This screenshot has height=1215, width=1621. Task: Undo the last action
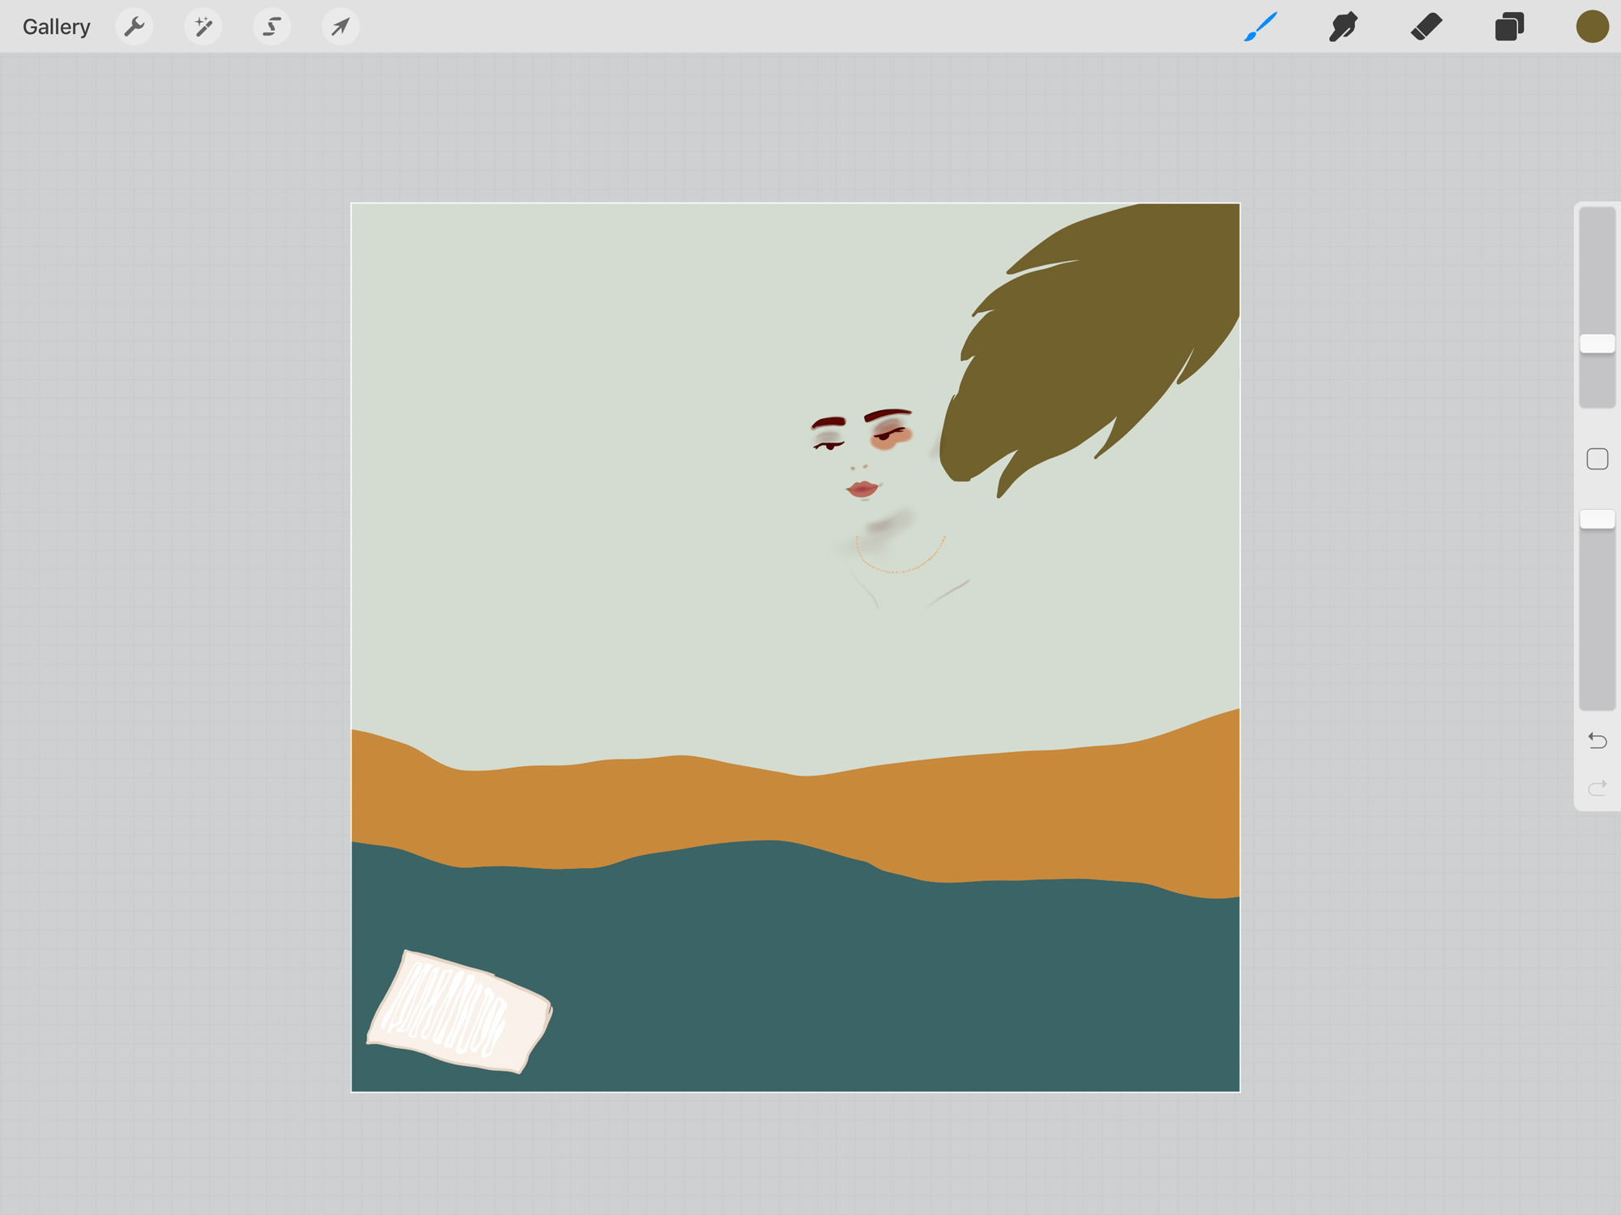point(1597,740)
